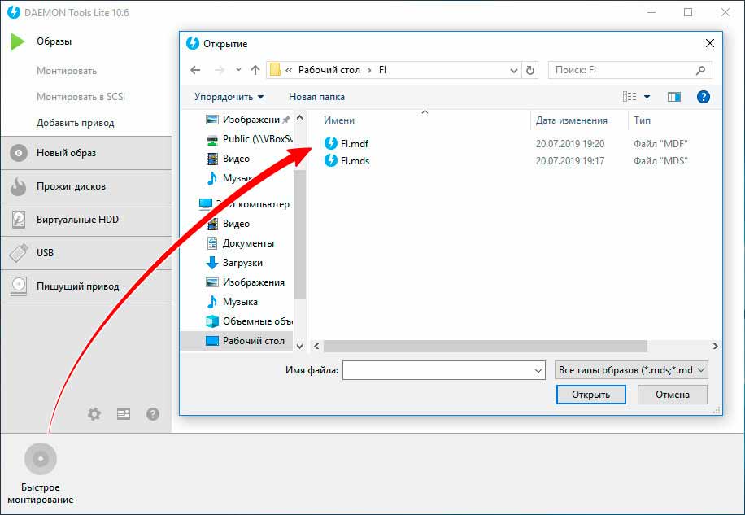Click the horizontal scrollbar thumb
Image resolution: width=745 pixels, height=515 pixels.
coord(485,347)
